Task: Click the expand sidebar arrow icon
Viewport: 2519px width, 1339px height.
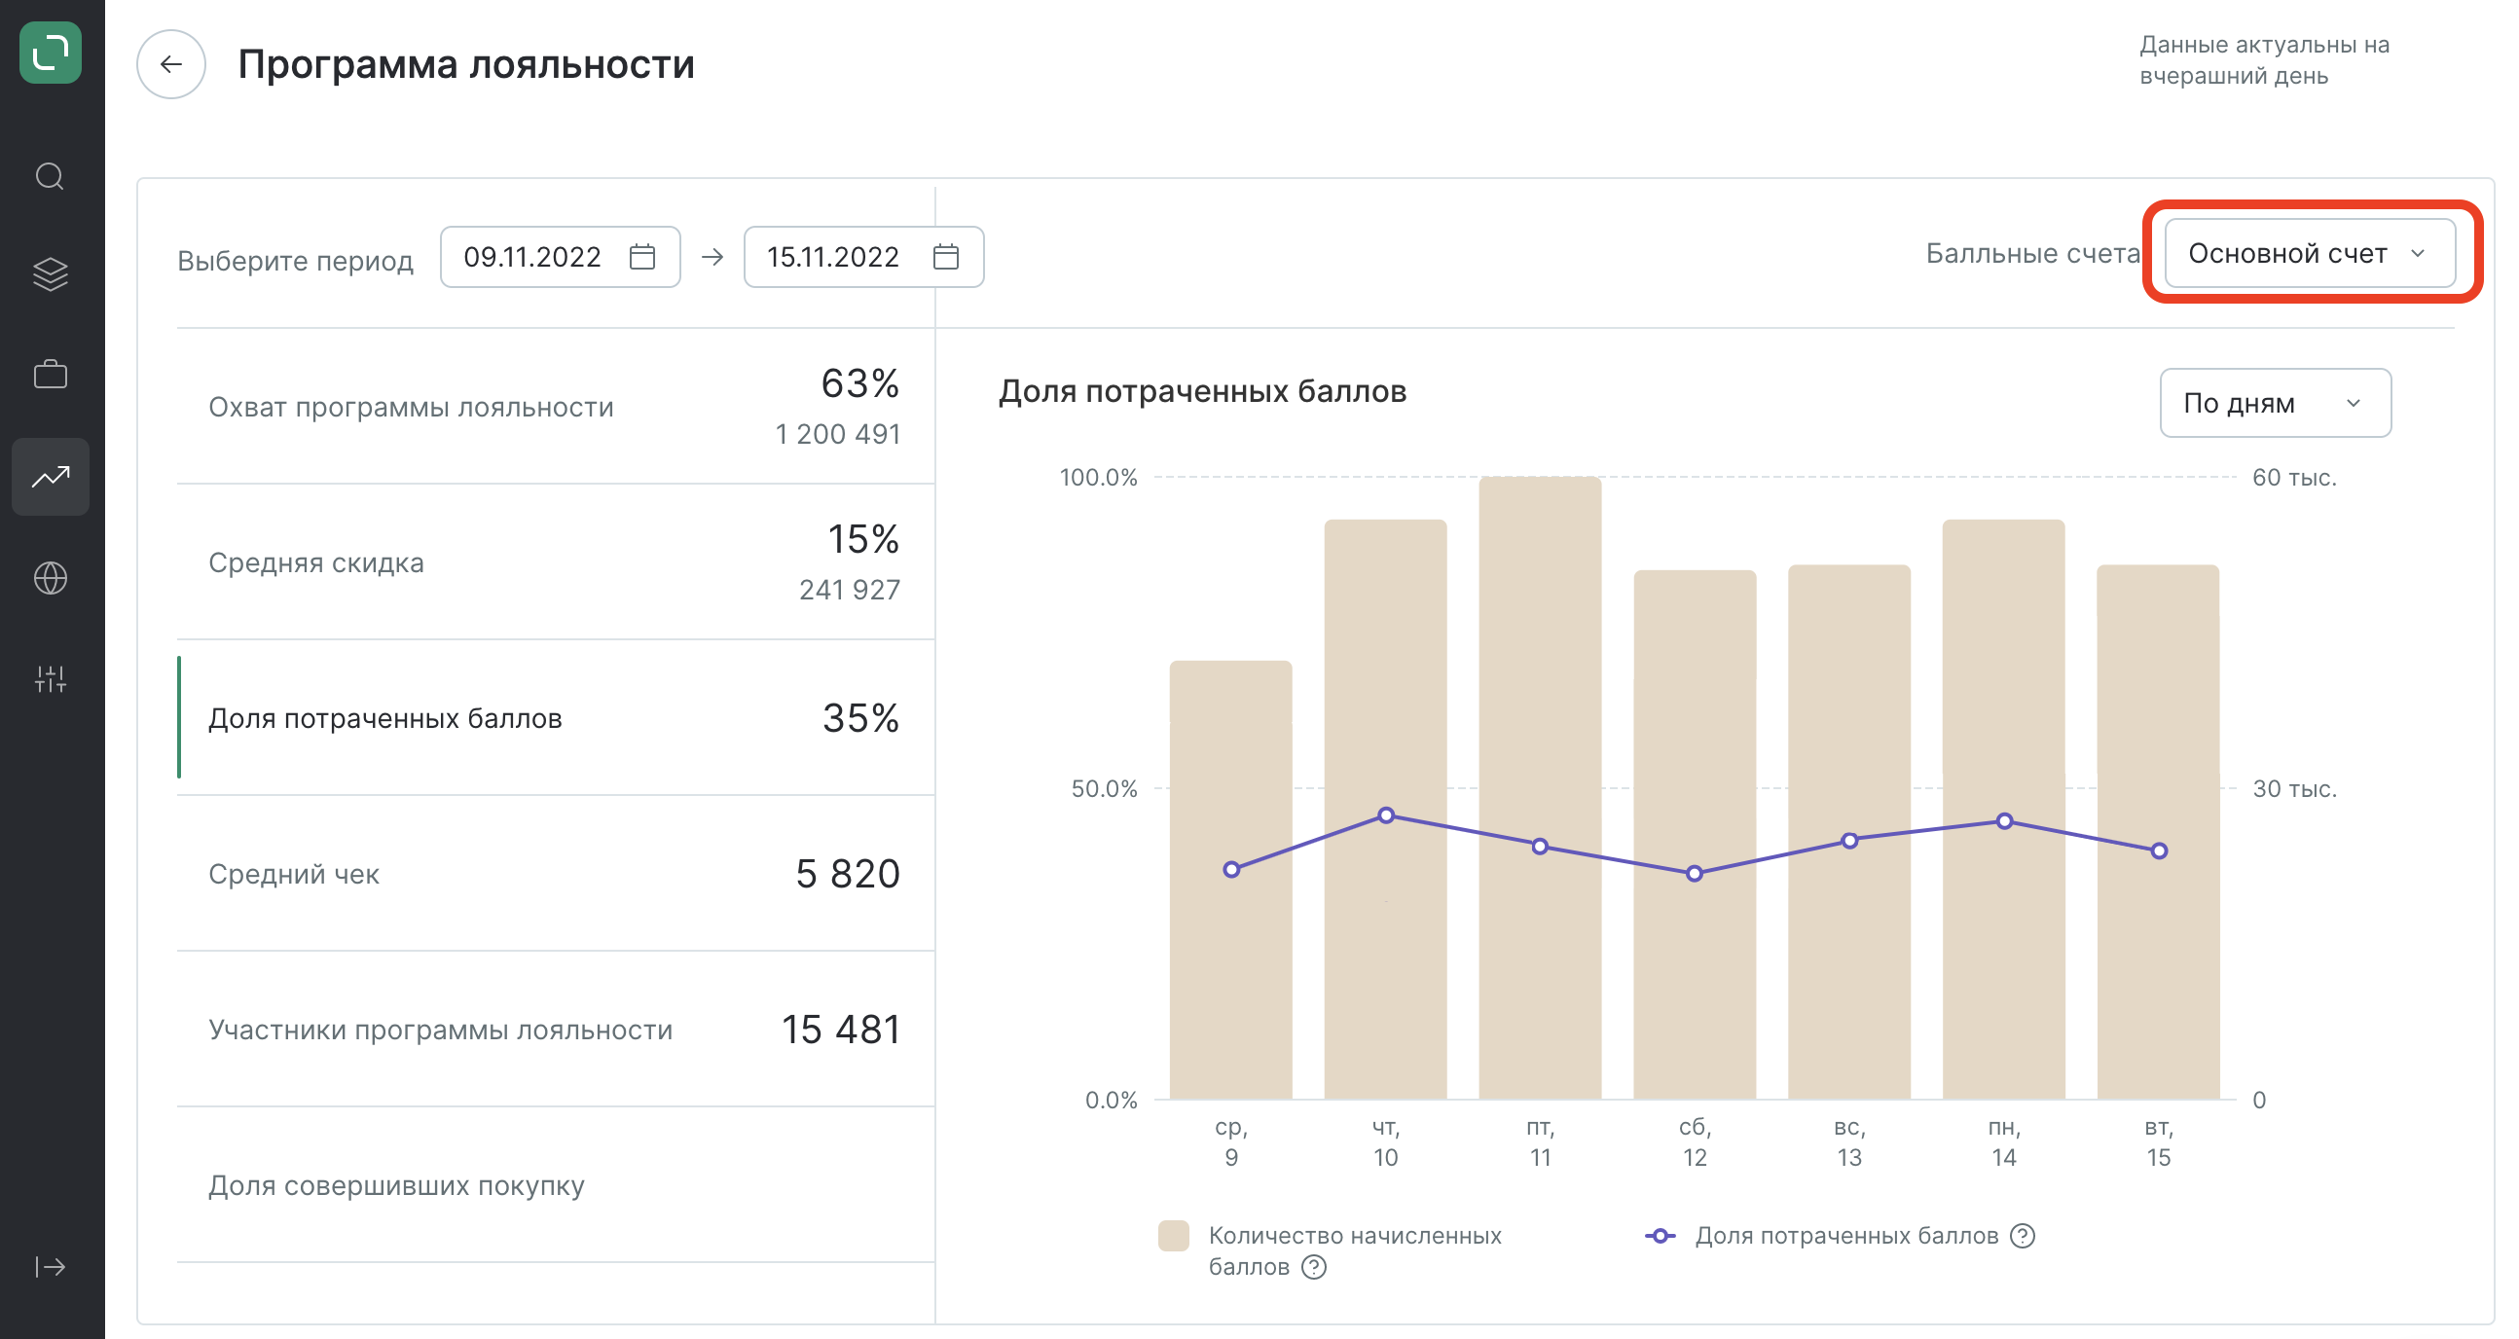Action: tap(50, 1267)
